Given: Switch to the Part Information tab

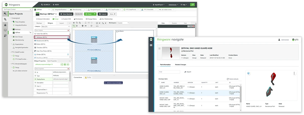Looking at the screenshot, I should pos(165,65).
